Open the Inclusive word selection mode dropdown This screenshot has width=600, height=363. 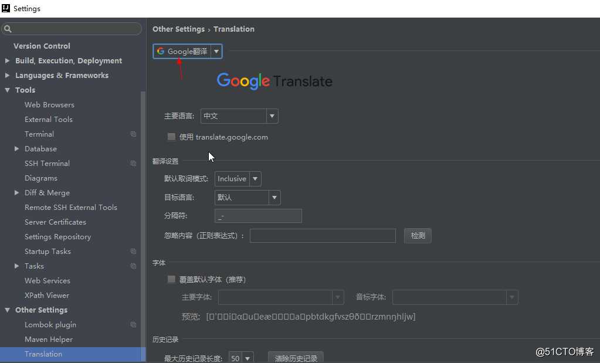click(x=238, y=179)
